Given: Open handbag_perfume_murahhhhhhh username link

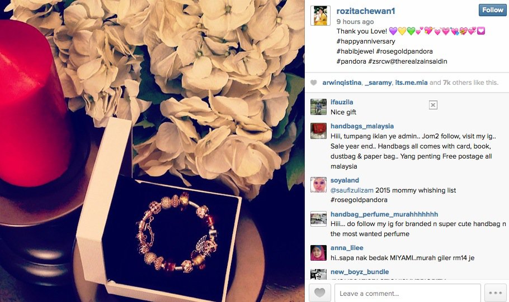Looking at the screenshot, I should pyautogui.click(x=384, y=214).
